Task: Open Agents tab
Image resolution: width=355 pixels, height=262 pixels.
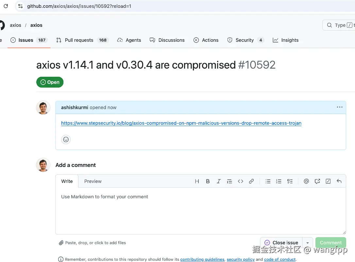Action: [129, 40]
